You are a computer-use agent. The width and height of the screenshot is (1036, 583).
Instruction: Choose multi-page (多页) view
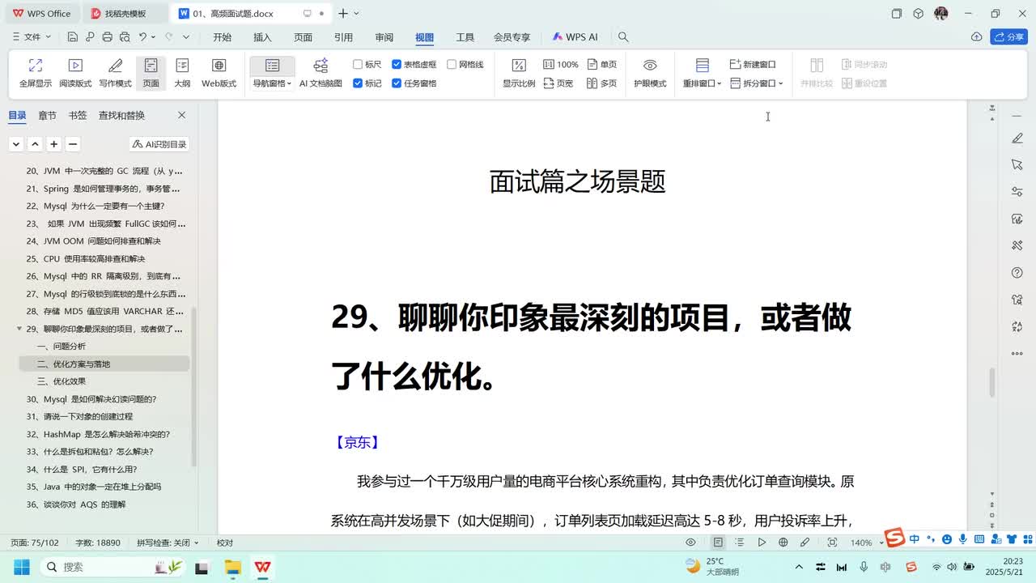point(602,83)
